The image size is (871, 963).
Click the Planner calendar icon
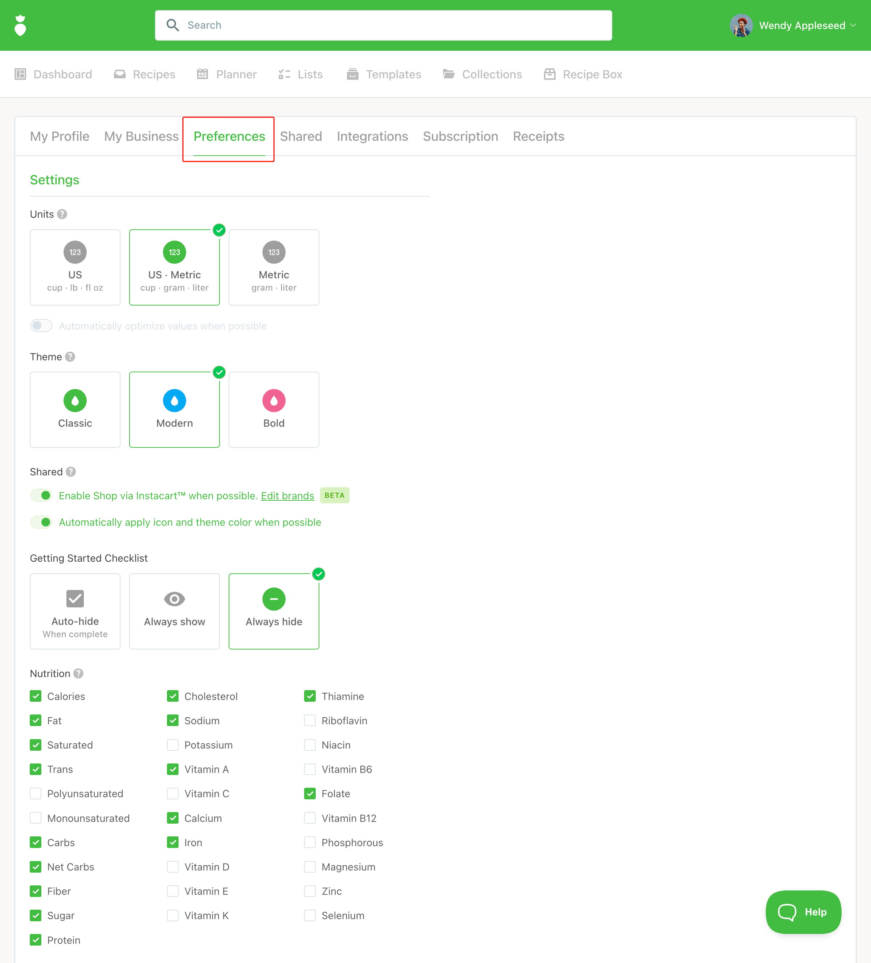click(203, 74)
